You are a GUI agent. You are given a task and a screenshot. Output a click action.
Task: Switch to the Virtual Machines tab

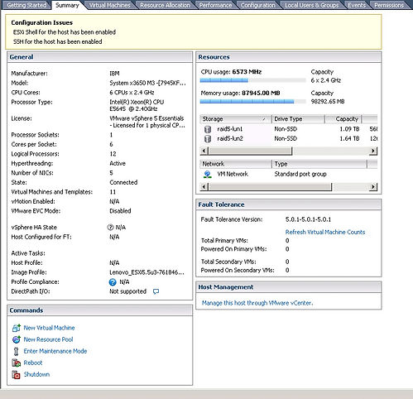pos(110,5)
